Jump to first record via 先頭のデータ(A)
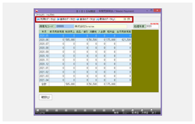The width and height of the screenshot is (195, 124). click(46, 19)
